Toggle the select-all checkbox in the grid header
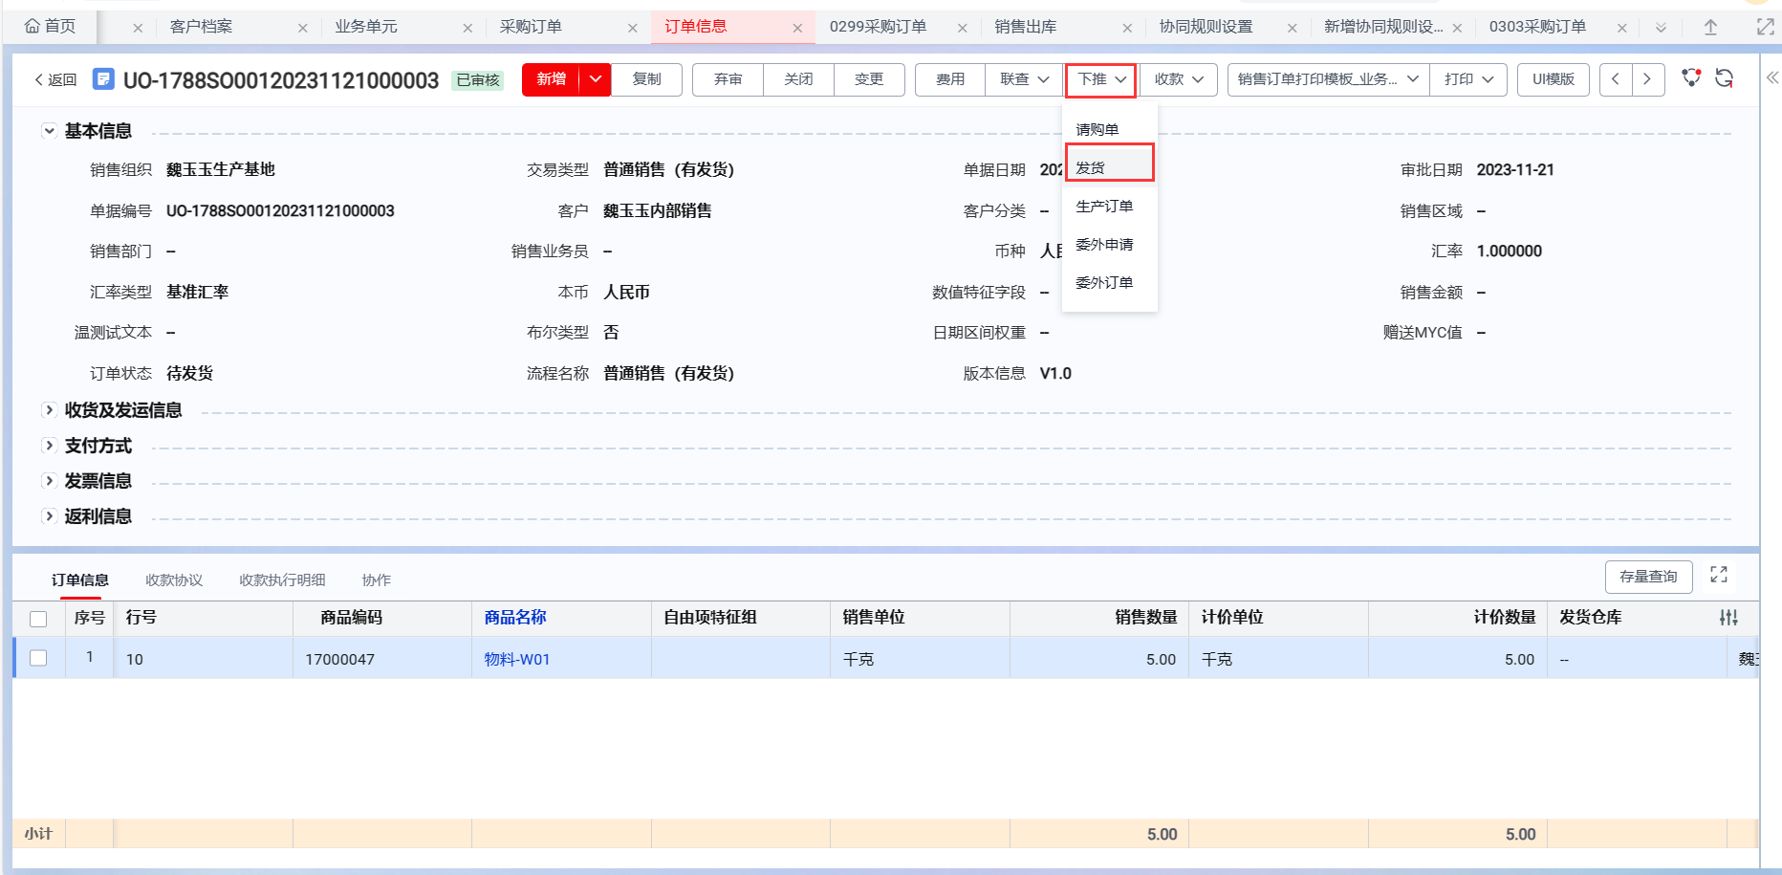 (38, 619)
